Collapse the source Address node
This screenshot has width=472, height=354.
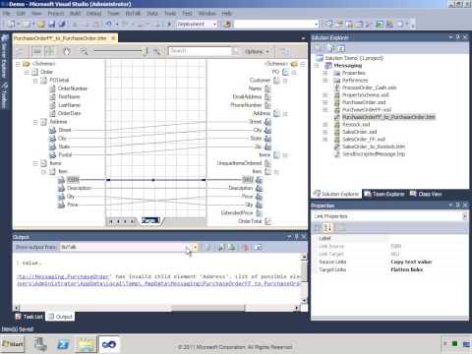pos(35,122)
